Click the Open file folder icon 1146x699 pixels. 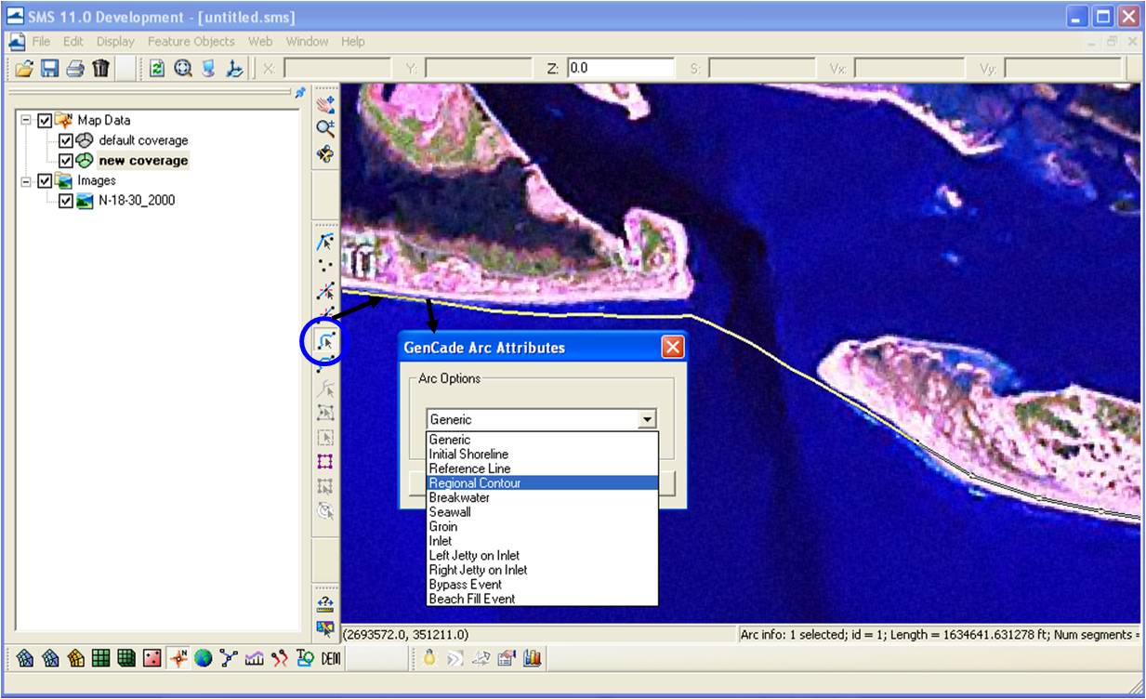point(24,68)
